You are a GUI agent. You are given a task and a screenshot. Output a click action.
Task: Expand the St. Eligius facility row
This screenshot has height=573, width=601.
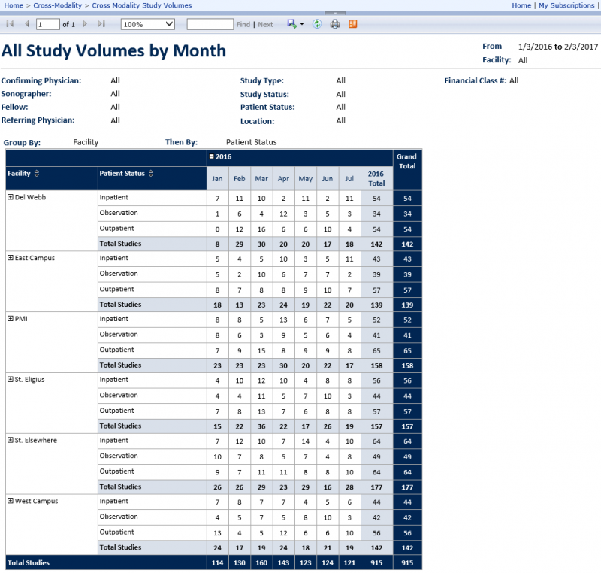coord(11,380)
